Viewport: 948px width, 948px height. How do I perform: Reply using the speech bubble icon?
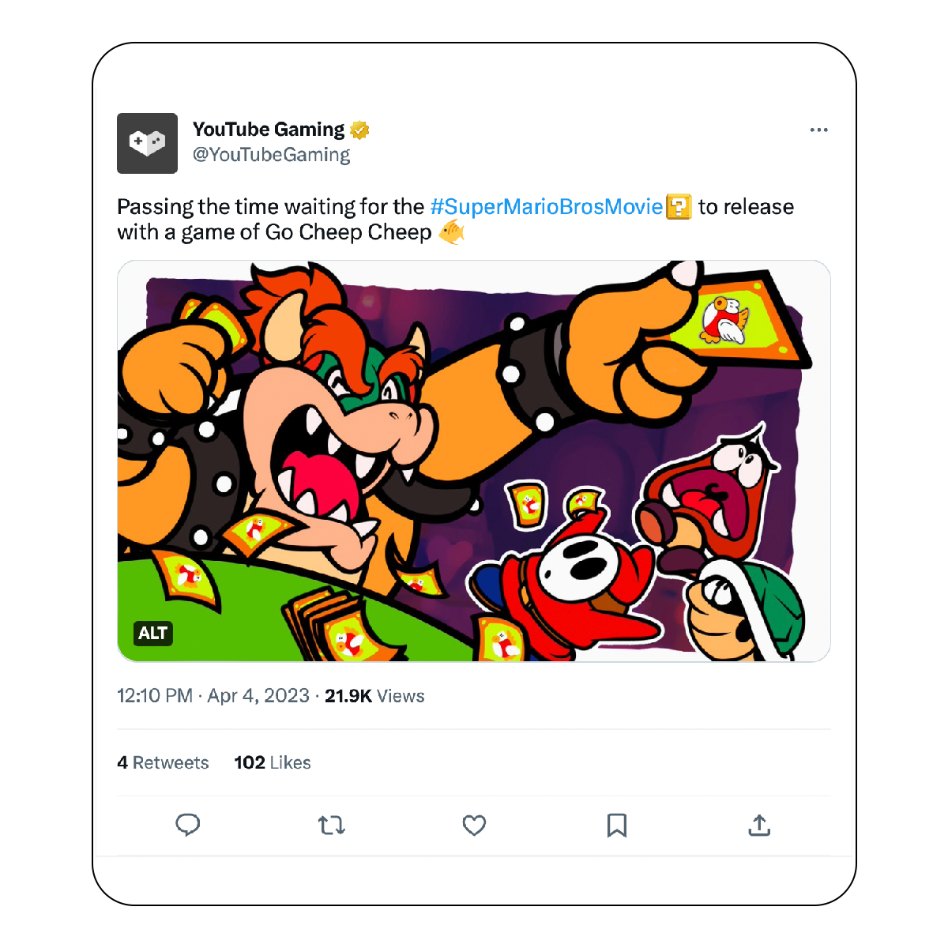coord(187,826)
